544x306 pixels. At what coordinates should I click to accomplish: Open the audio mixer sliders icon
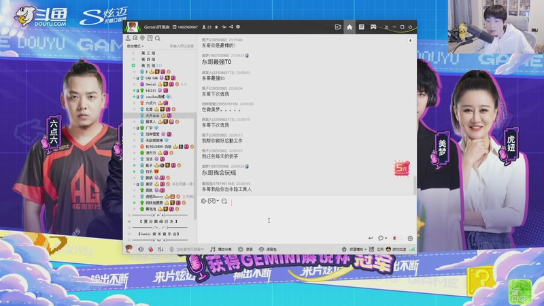160,249
